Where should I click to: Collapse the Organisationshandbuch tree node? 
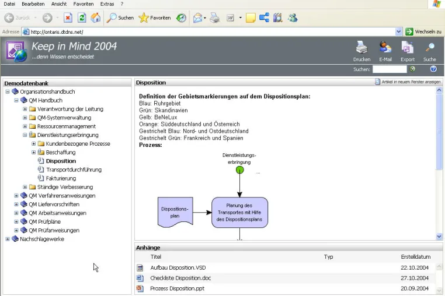click(8, 92)
